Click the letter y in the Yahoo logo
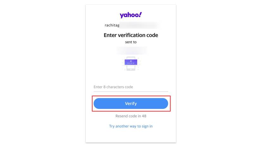 pyautogui.click(x=121, y=16)
